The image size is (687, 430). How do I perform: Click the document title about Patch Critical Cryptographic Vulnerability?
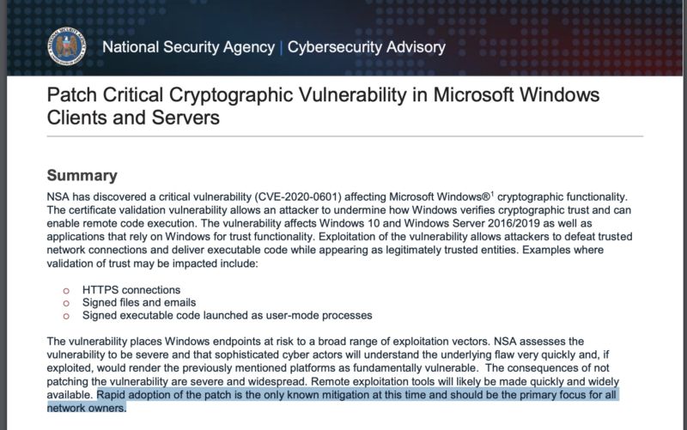[x=323, y=106]
